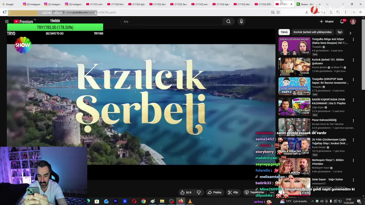The height and width of the screenshot is (205, 365).
Task: Launch Google Chrome from taskbar
Action: pos(143,201)
